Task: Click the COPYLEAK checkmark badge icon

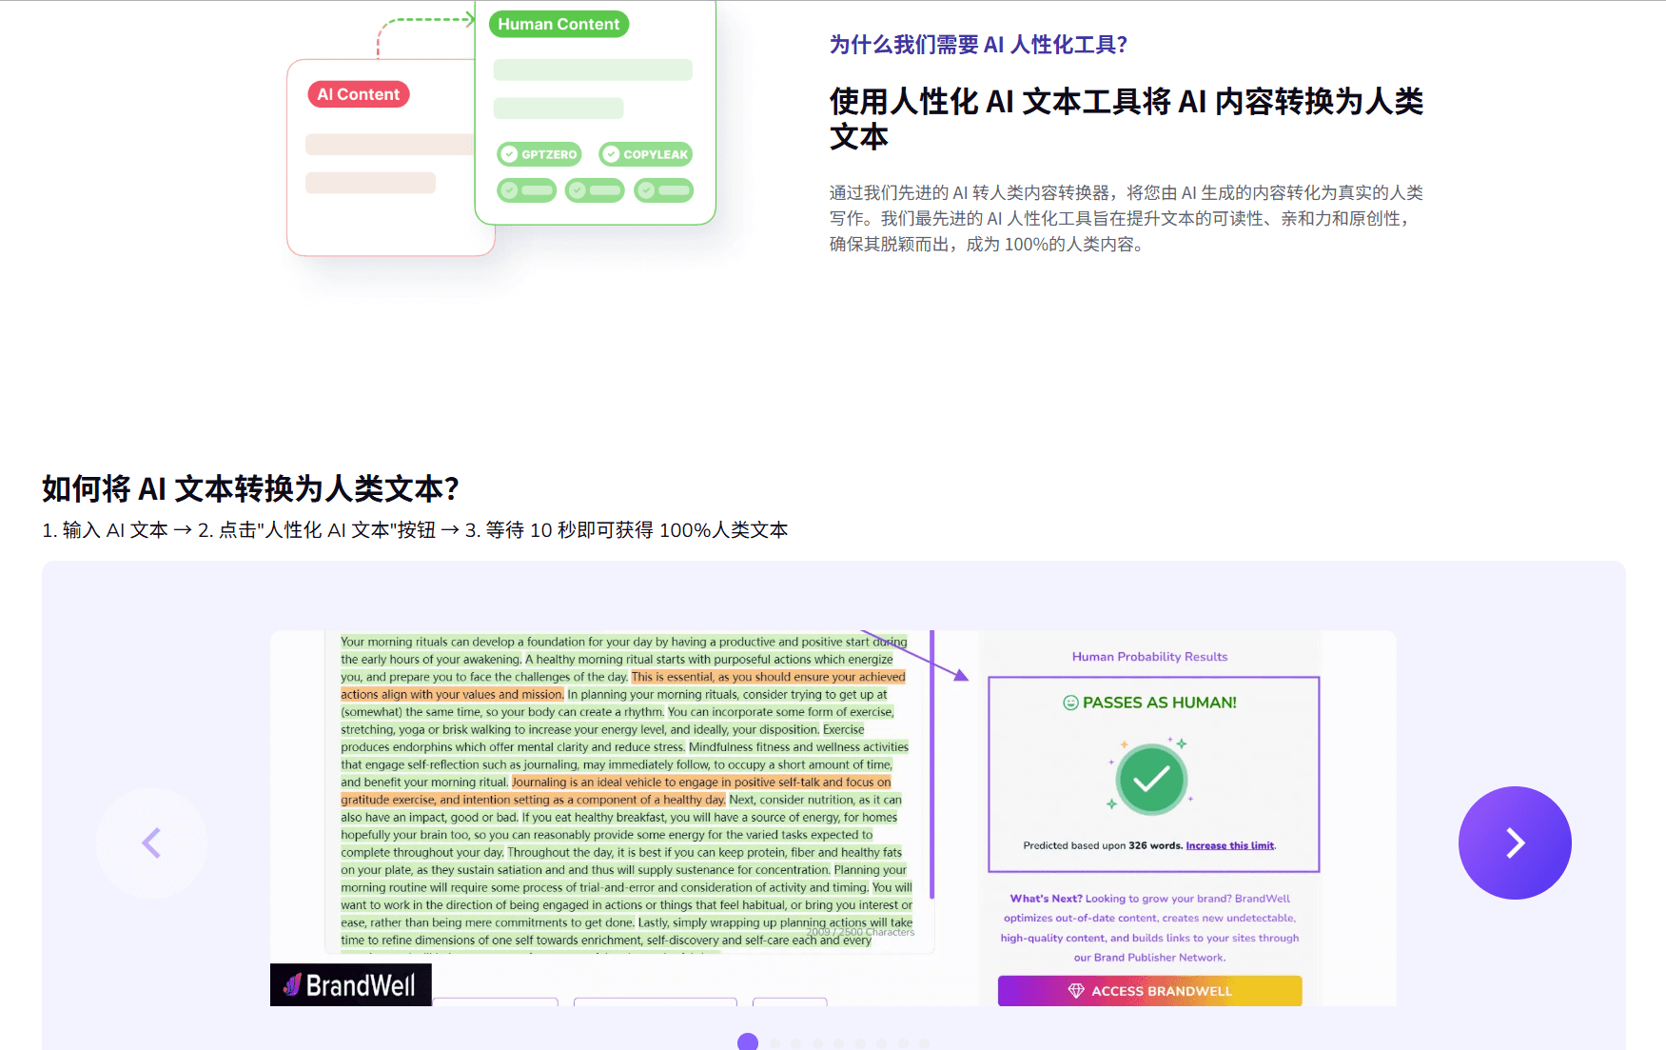Action: pyautogui.click(x=610, y=153)
